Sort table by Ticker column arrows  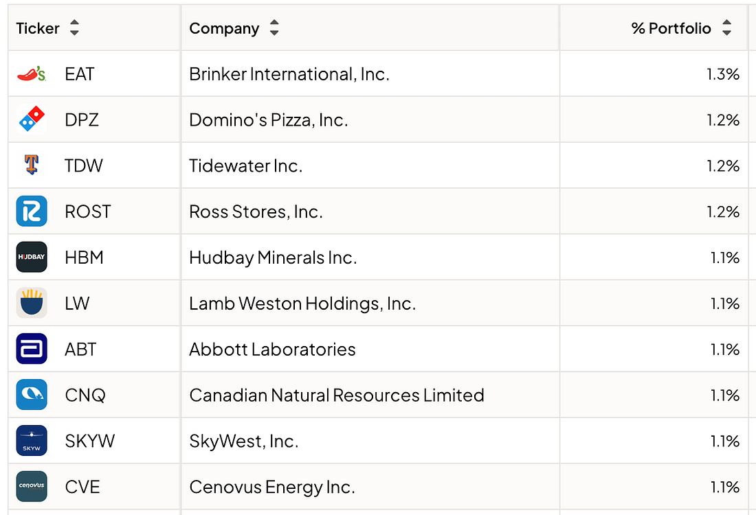(74, 28)
